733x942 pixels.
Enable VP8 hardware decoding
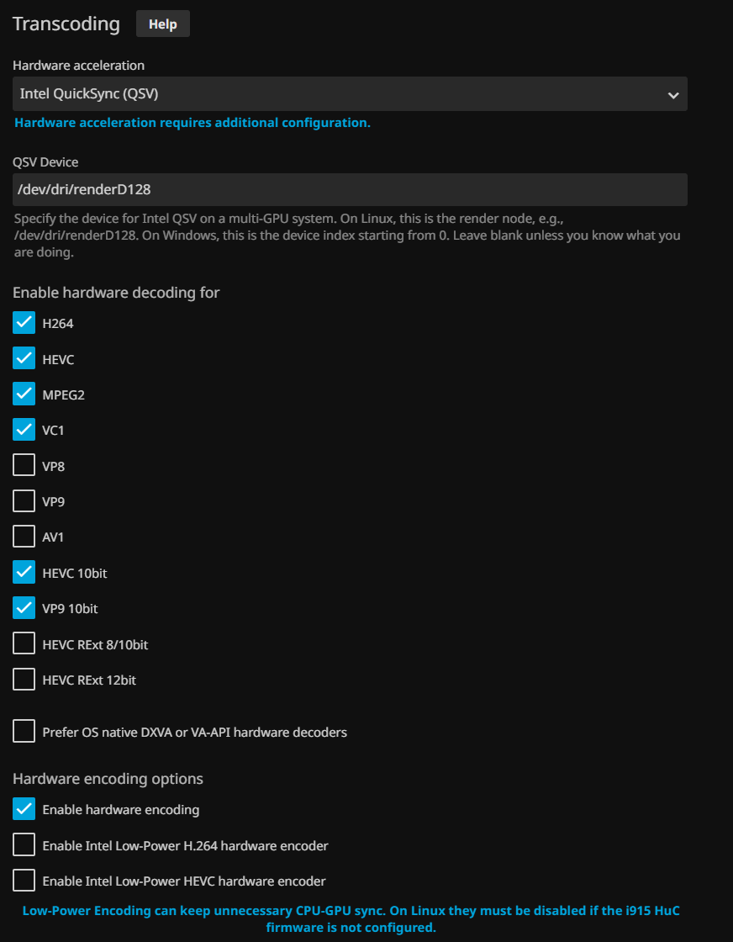click(24, 466)
